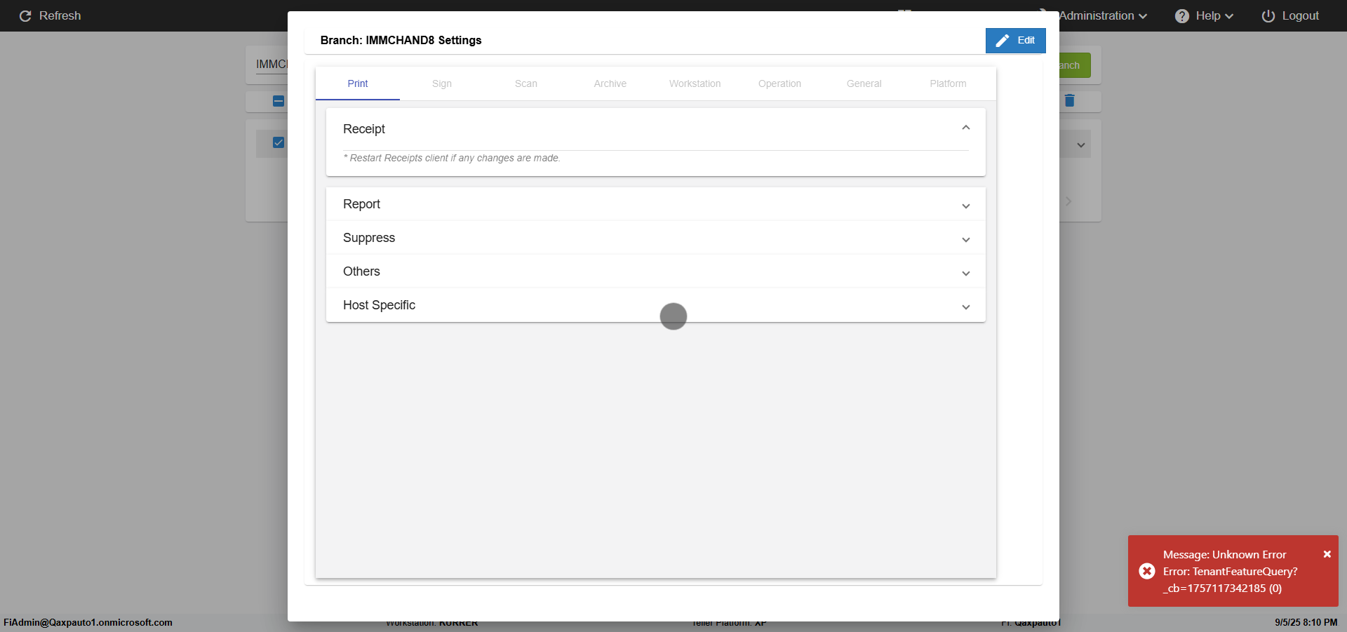The width and height of the screenshot is (1347, 632).
Task: Click the error circle icon in notification
Action: pos(1147,571)
